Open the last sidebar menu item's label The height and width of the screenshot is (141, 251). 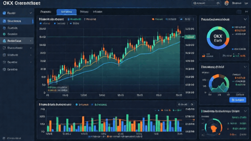(12, 70)
